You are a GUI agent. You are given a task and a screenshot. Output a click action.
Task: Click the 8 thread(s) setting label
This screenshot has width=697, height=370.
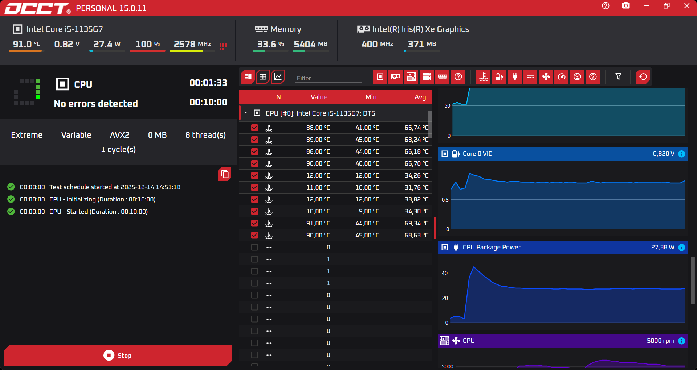pyautogui.click(x=206, y=135)
